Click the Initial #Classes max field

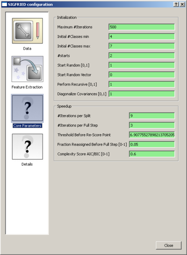point(142,46)
